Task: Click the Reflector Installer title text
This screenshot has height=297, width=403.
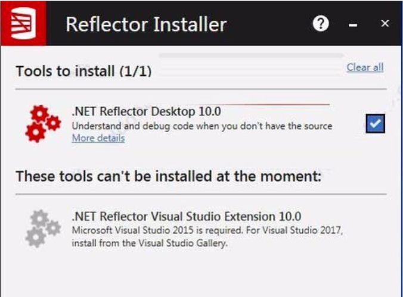Action: (x=146, y=24)
